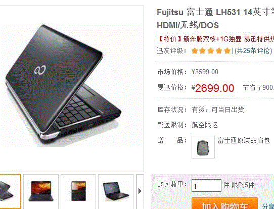
Task: Select the narrow side-view laptop thumbnail
Action: pos(78,191)
